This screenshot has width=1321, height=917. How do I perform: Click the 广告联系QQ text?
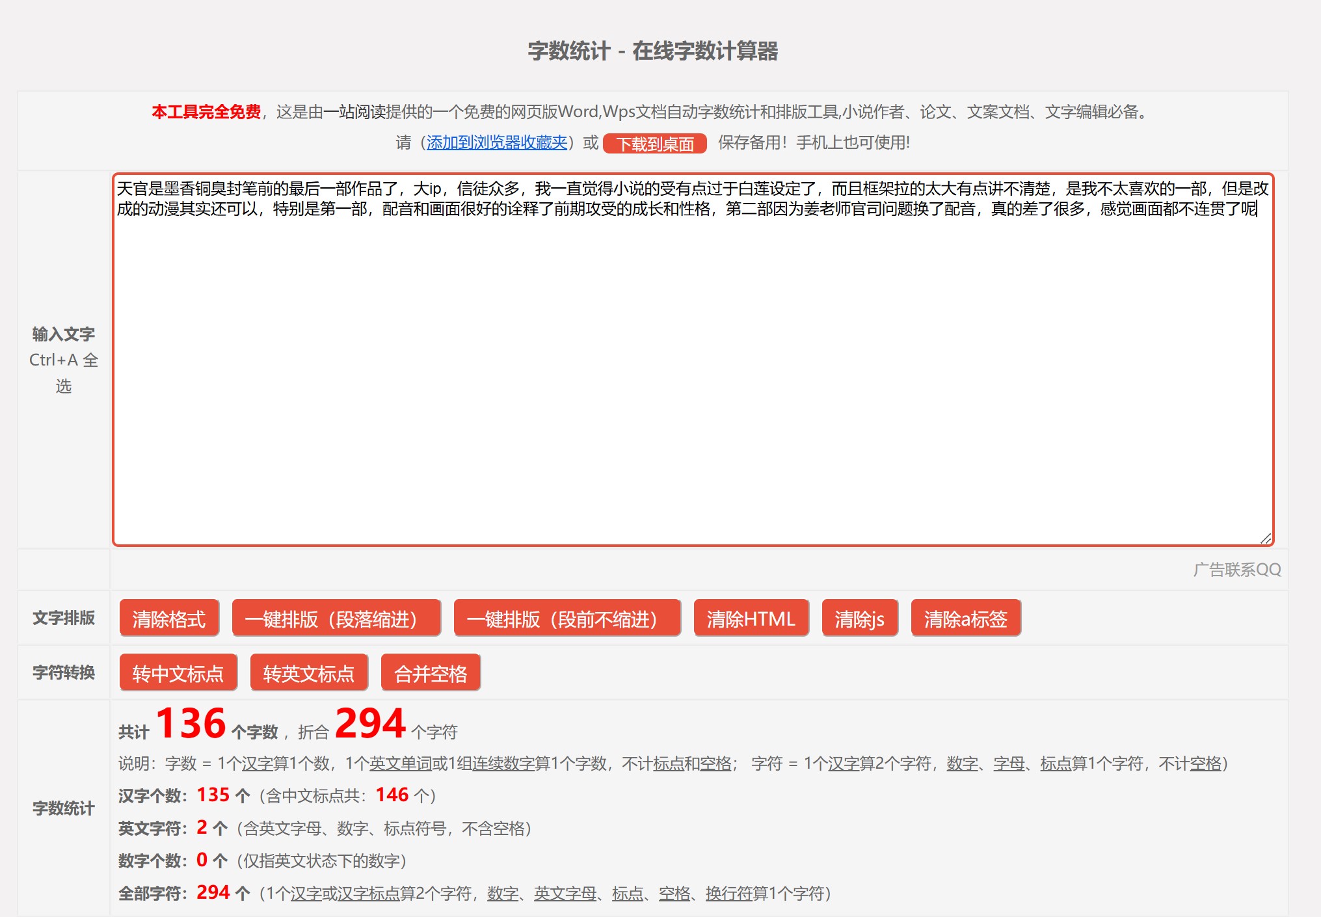[1236, 570]
